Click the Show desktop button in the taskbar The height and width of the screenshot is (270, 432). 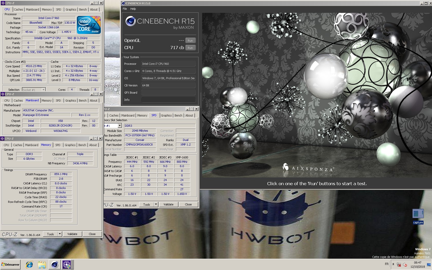tap(429, 265)
